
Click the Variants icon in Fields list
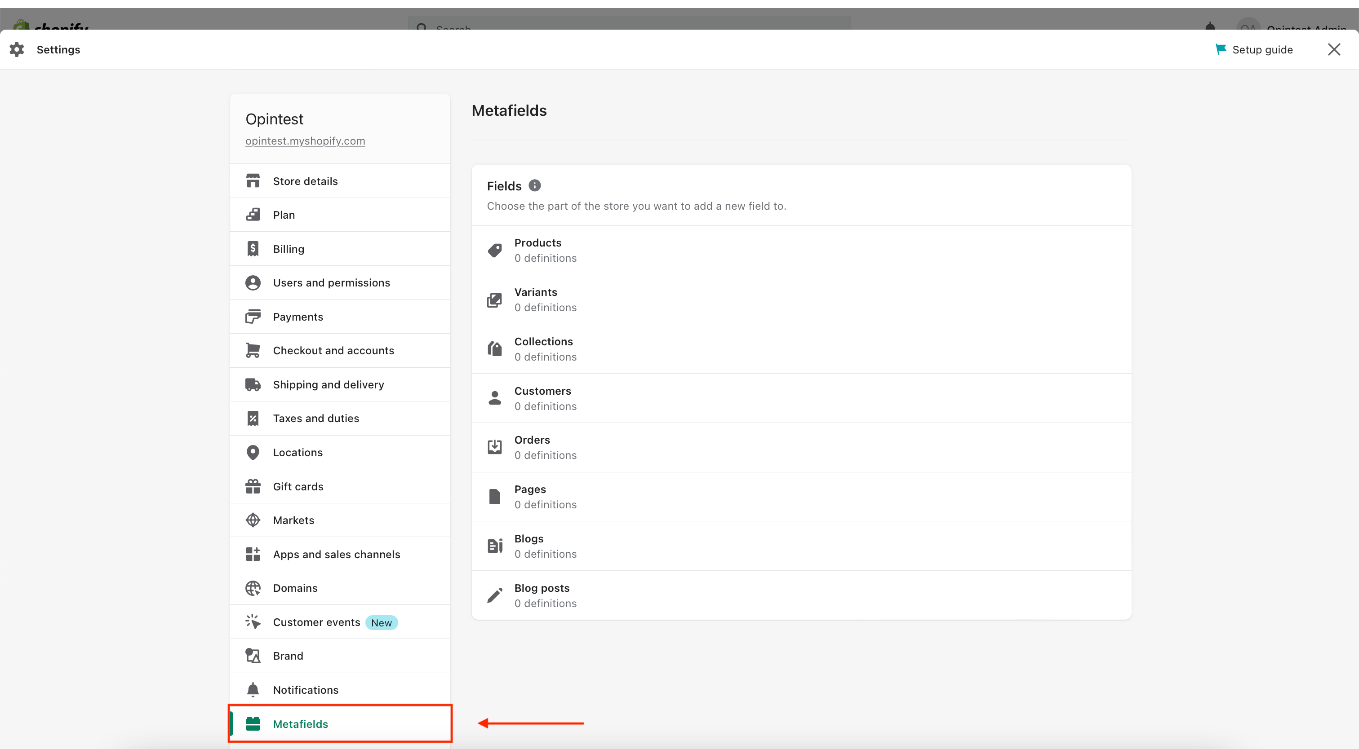click(x=494, y=300)
